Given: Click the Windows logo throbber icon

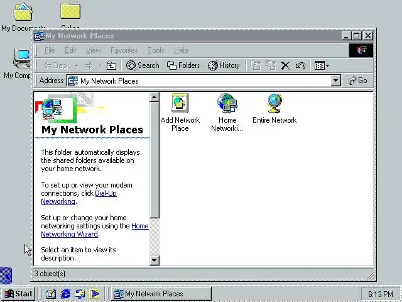Looking at the screenshot, I should (361, 50).
